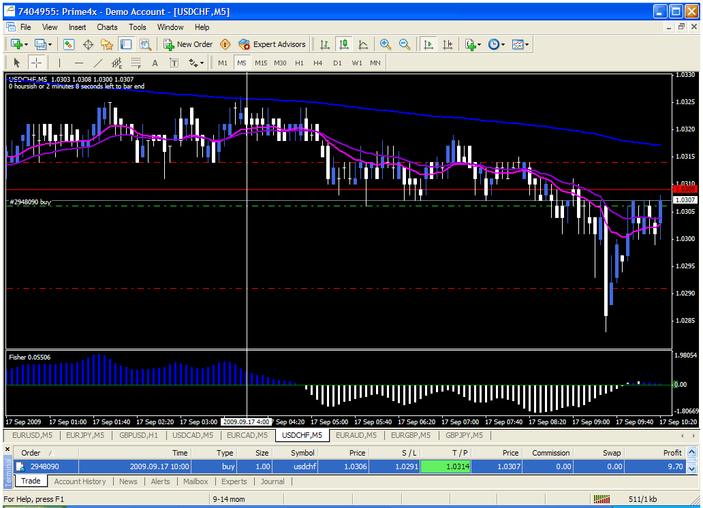This screenshot has height=508, width=703.
Task: Switch timeframe to D1
Action: click(337, 63)
